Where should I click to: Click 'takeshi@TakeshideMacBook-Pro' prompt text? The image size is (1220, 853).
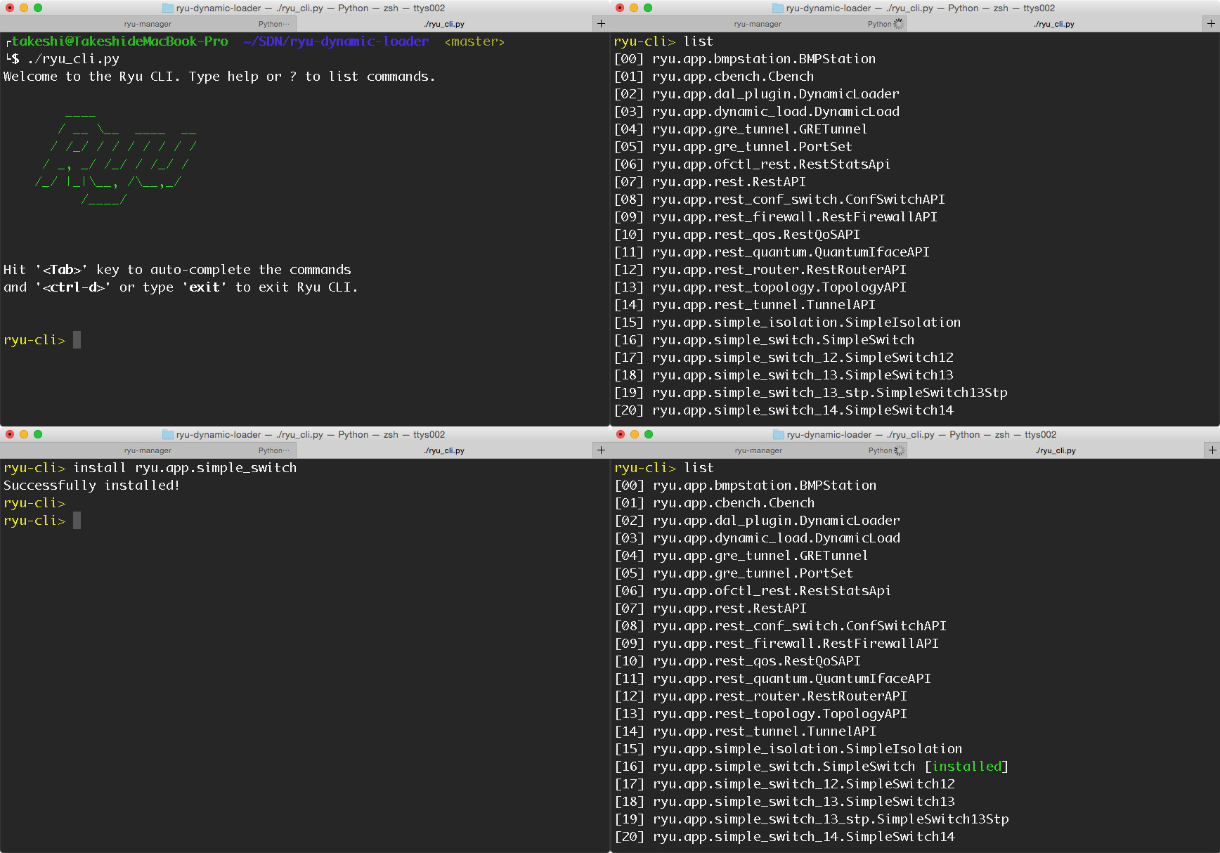coord(119,41)
